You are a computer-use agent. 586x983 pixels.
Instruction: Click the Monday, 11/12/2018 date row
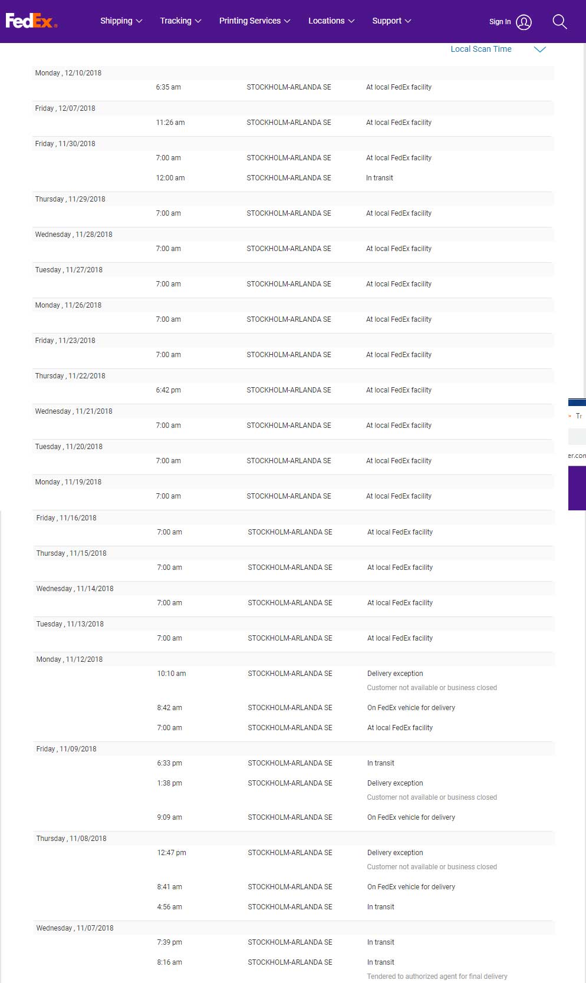point(294,659)
